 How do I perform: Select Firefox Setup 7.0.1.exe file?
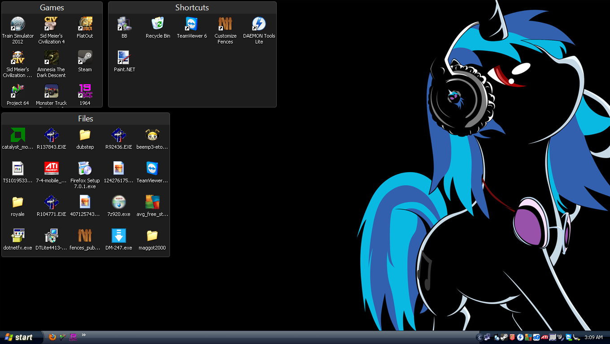pos(85,169)
